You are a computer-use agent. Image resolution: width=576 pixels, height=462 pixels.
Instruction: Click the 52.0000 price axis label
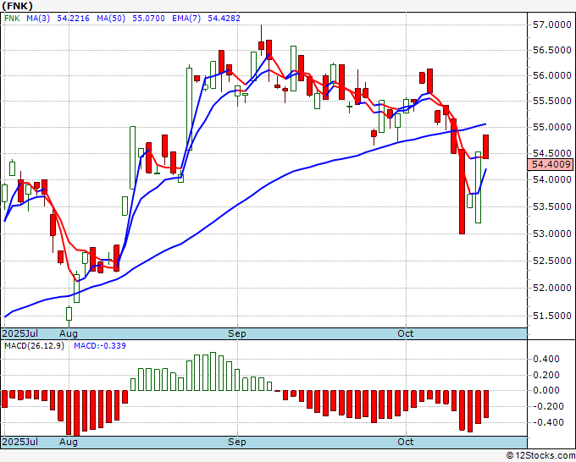[x=551, y=288]
